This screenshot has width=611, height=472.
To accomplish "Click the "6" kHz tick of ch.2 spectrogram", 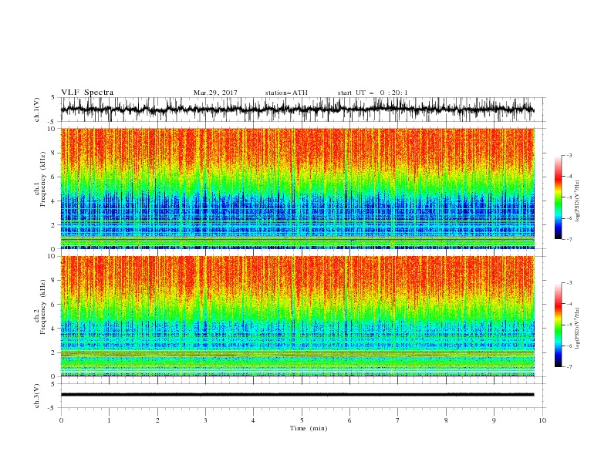I will (x=53, y=305).
